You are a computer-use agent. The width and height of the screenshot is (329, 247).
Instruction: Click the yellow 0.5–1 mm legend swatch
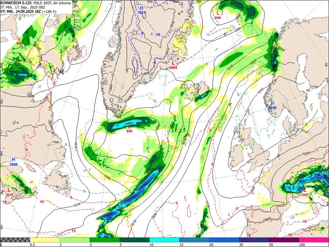pyautogui.click(x=45, y=240)
